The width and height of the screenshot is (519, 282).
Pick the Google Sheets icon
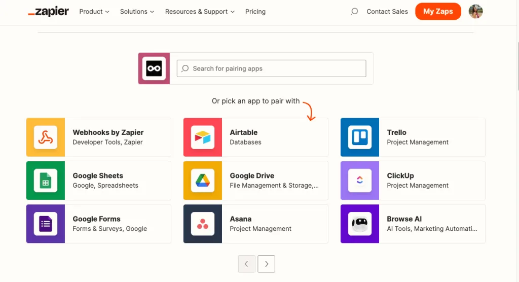click(46, 181)
